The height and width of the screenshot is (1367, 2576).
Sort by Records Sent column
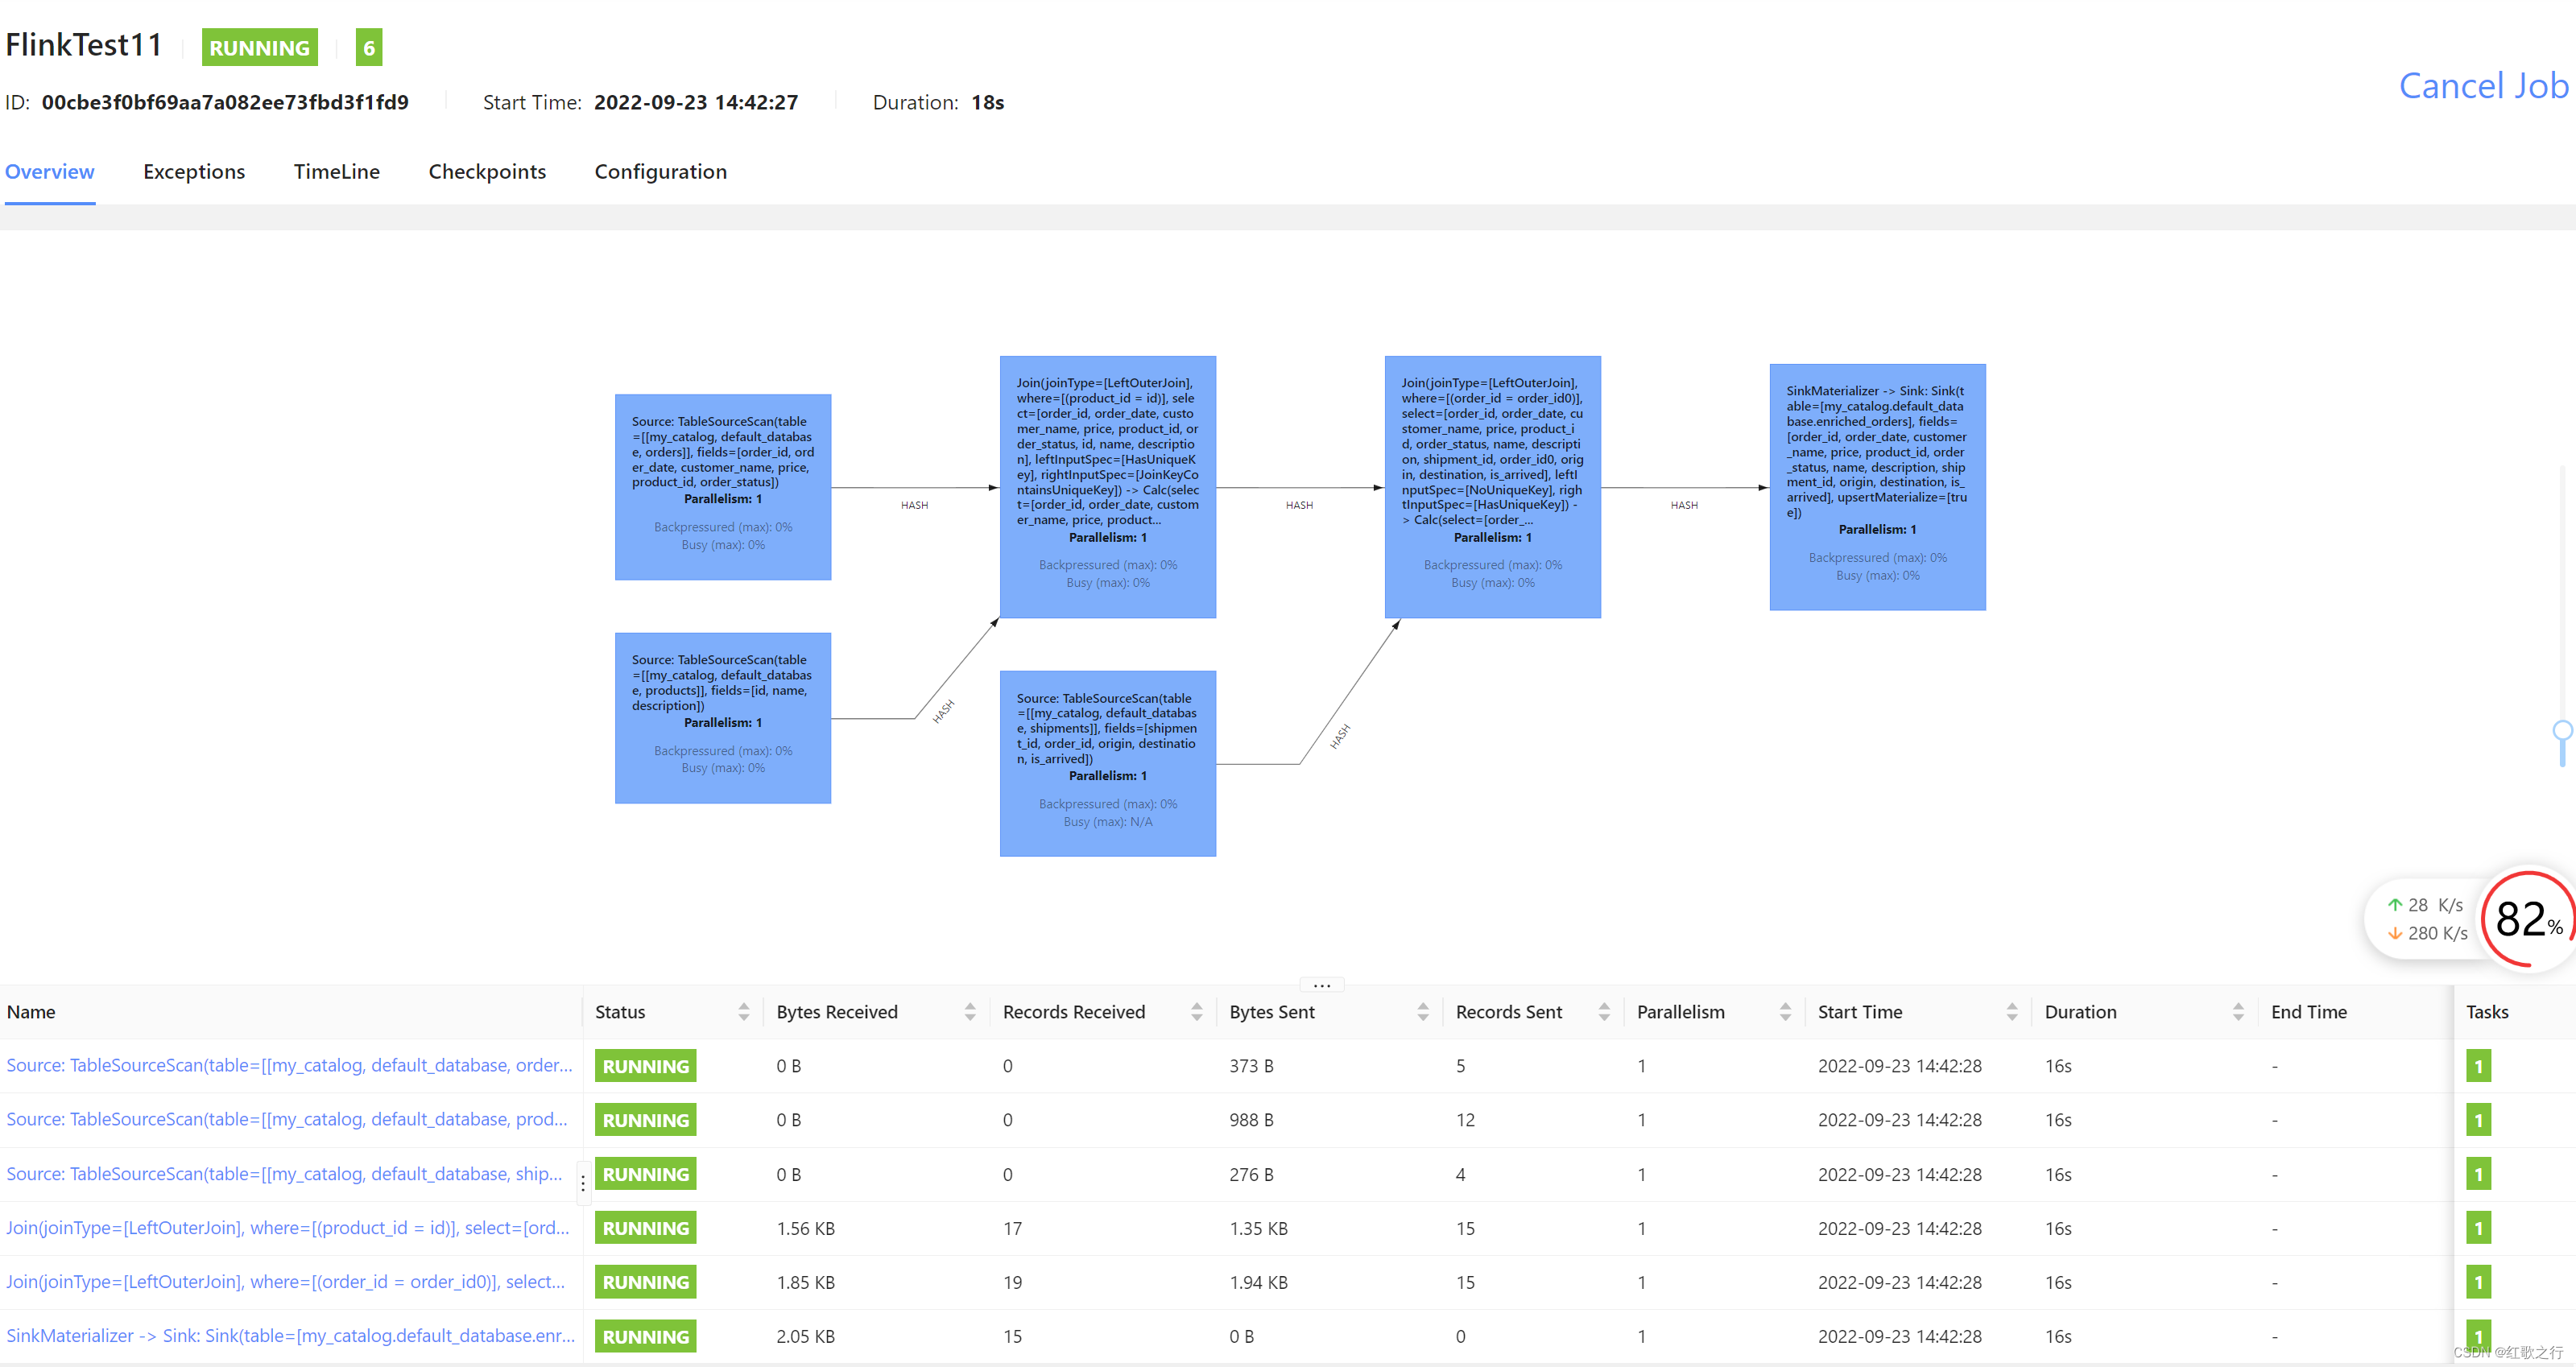(x=1603, y=1012)
